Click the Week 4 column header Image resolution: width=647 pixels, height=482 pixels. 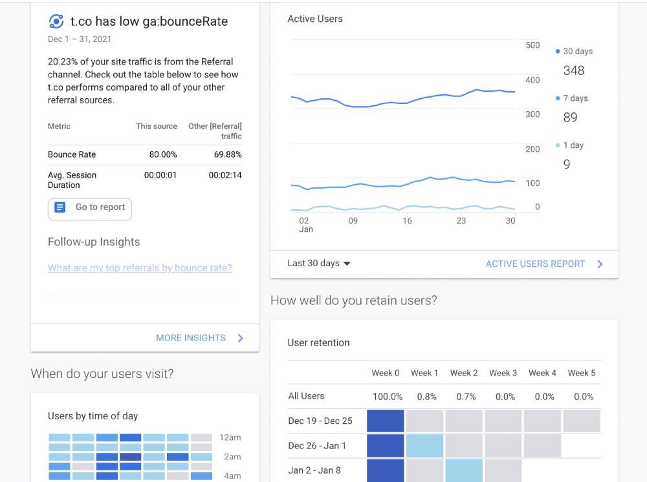point(542,373)
